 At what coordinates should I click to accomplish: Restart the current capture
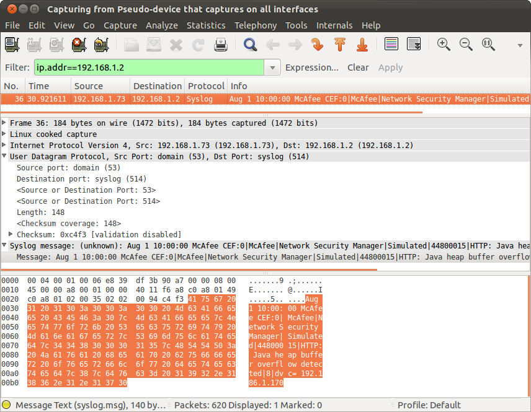101,44
